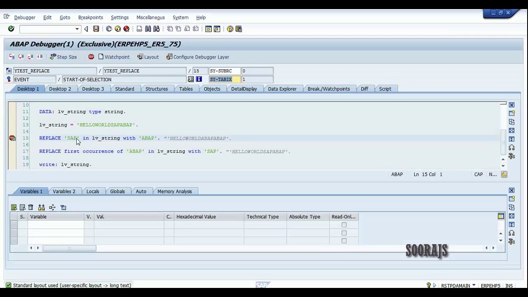
Task: Click variables table horizontal scrollbar thumb
Action: [69, 248]
